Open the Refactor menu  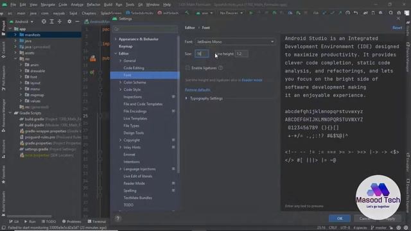click(94, 4)
